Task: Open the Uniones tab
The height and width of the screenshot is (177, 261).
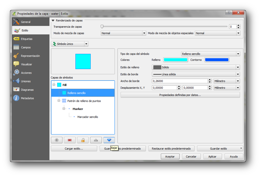Action: [x=31, y=81]
